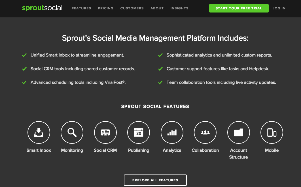Open the Features menu item
The image size is (301, 187).
81,8
